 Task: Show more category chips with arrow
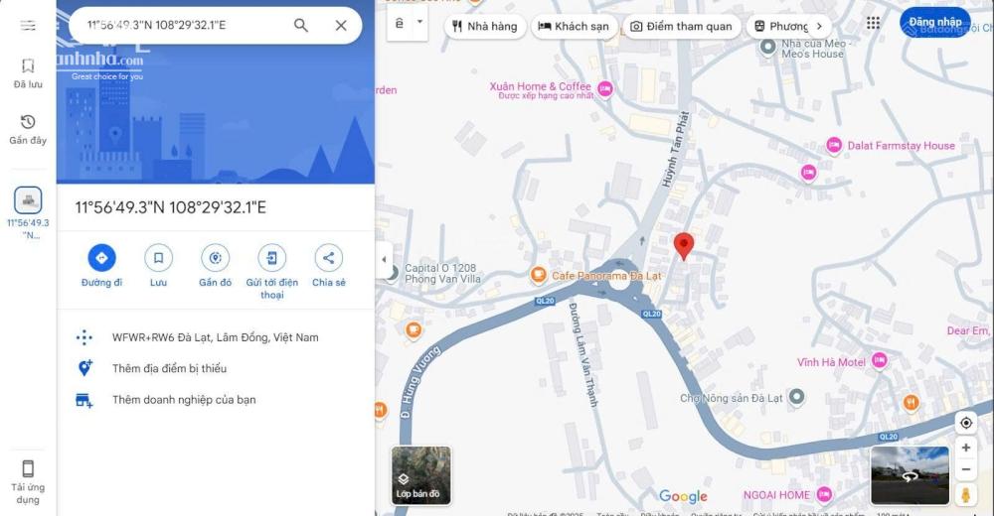(819, 26)
